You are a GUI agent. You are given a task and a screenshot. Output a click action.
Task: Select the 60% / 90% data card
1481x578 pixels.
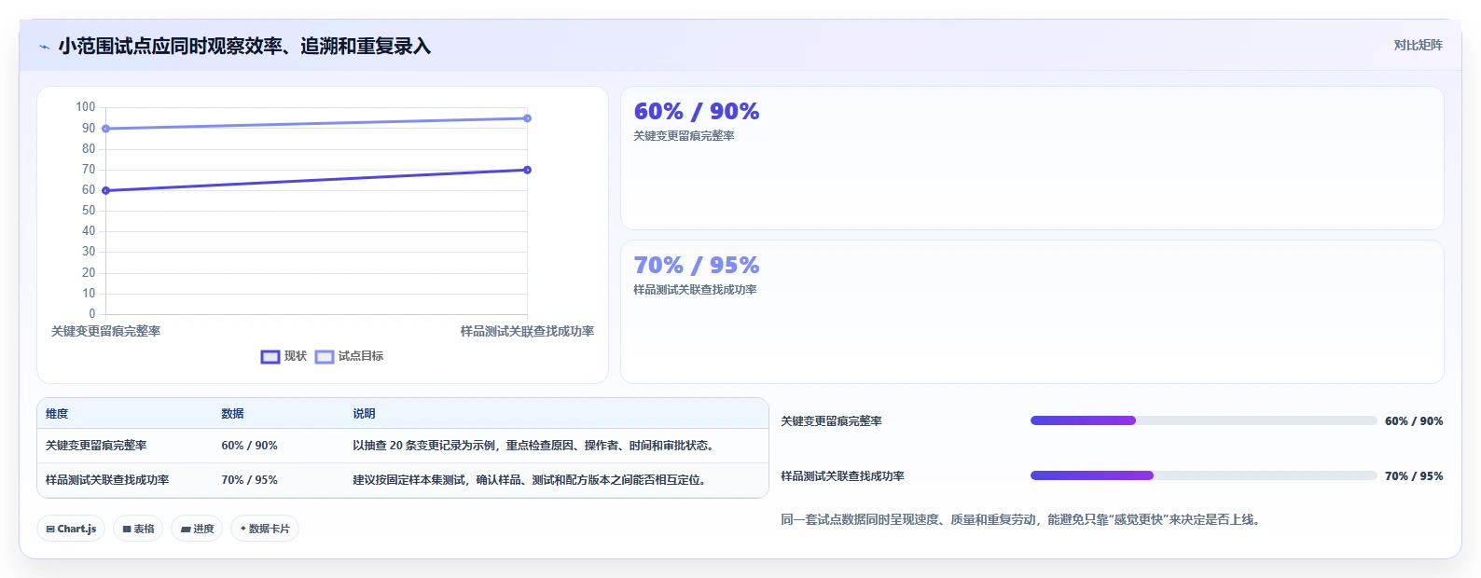[x=1031, y=158]
